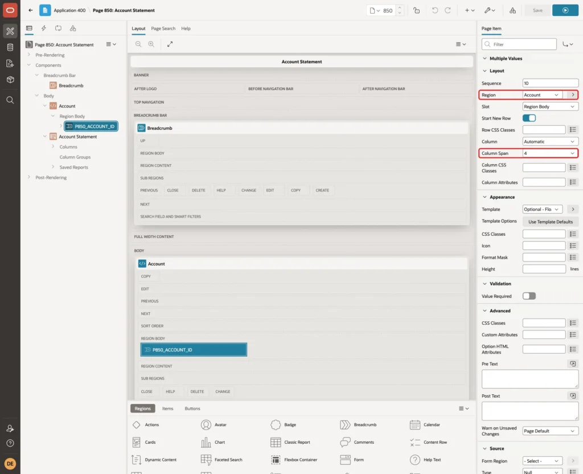Image resolution: width=583 pixels, height=474 pixels.
Task: Click the Format Mask list picker icon
Action: pyautogui.click(x=573, y=257)
